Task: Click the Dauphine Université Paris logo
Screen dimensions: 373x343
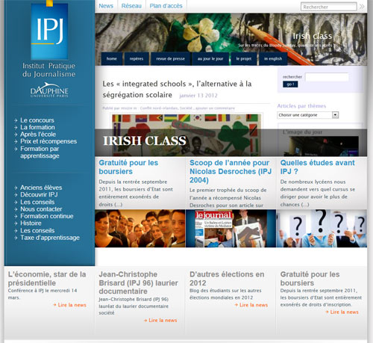Action: (49, 90)
